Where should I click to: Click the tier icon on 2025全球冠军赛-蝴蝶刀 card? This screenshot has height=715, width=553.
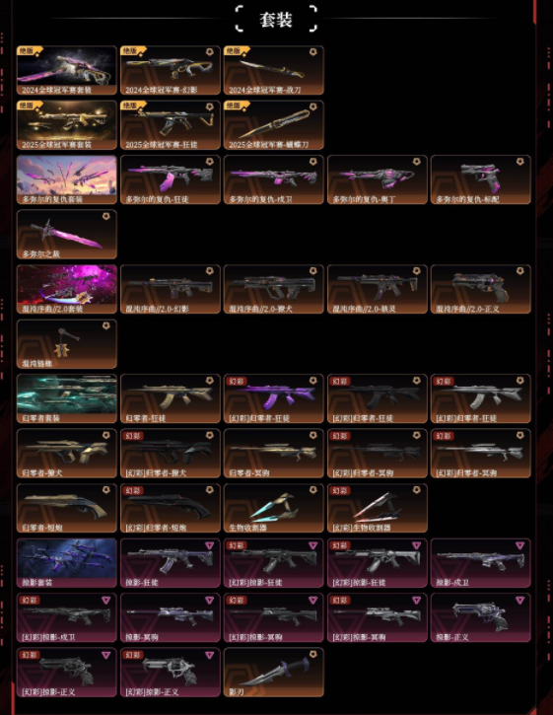click(x=313, y=107)
